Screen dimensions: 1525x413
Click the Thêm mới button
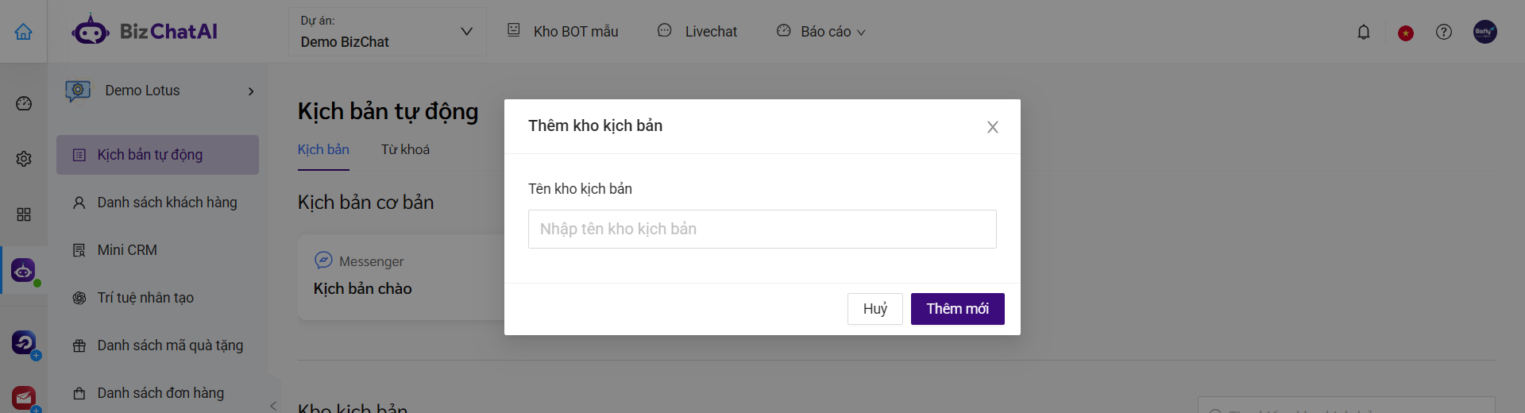point(958,309)
